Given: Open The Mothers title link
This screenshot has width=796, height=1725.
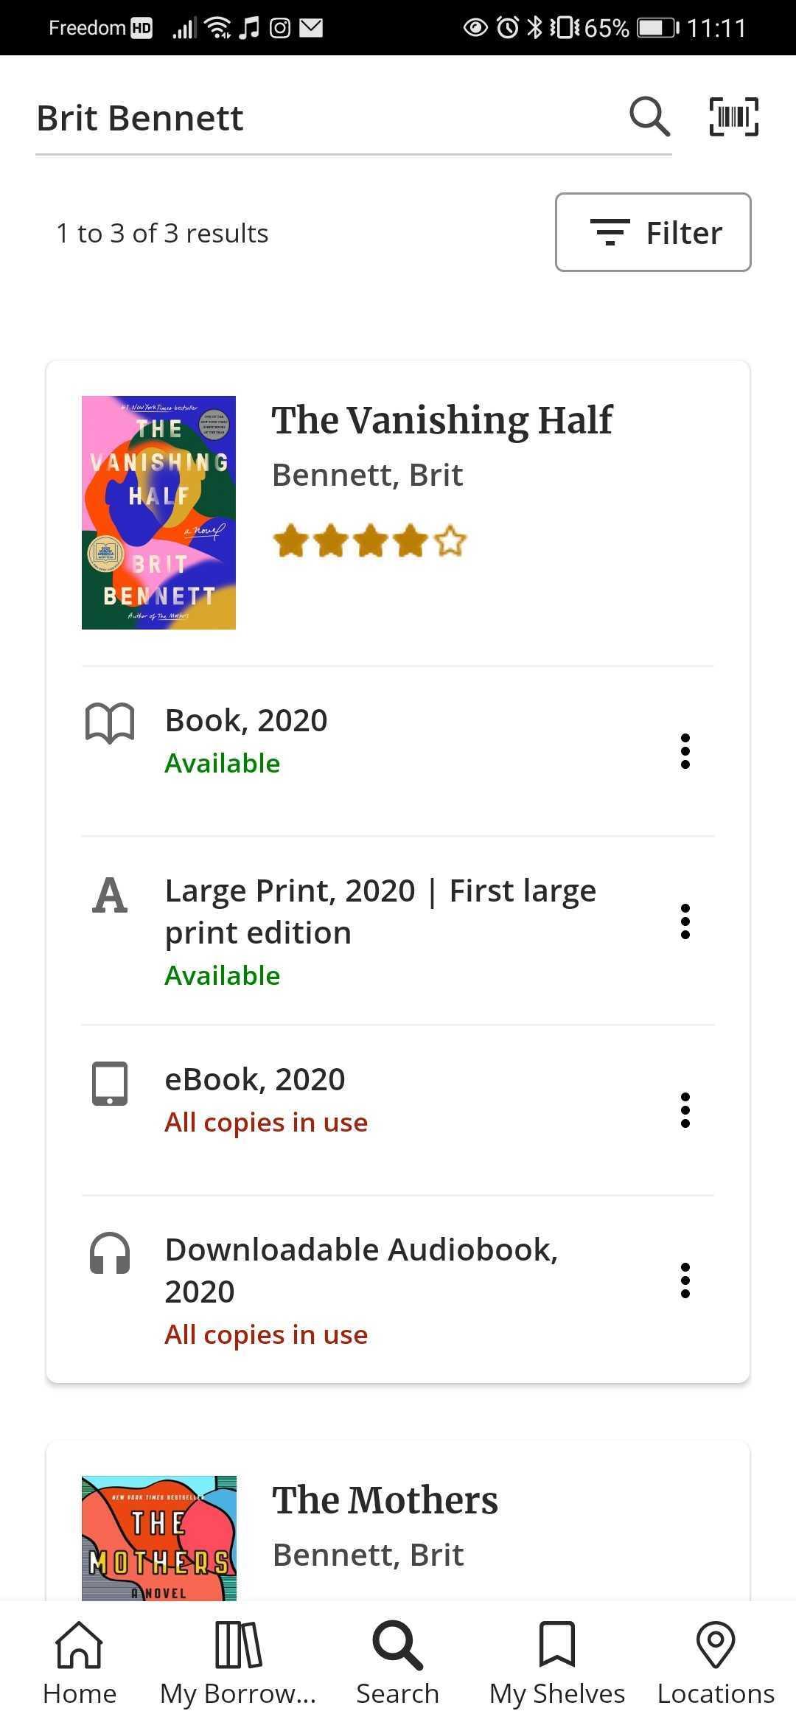Looking at the screenshot, I should 385,1500.
